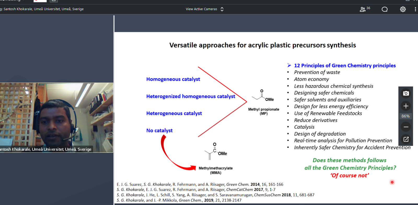The image size is (418, 205).
Task: Zoom out of the slide with minus button
Action: pos(406,127)
